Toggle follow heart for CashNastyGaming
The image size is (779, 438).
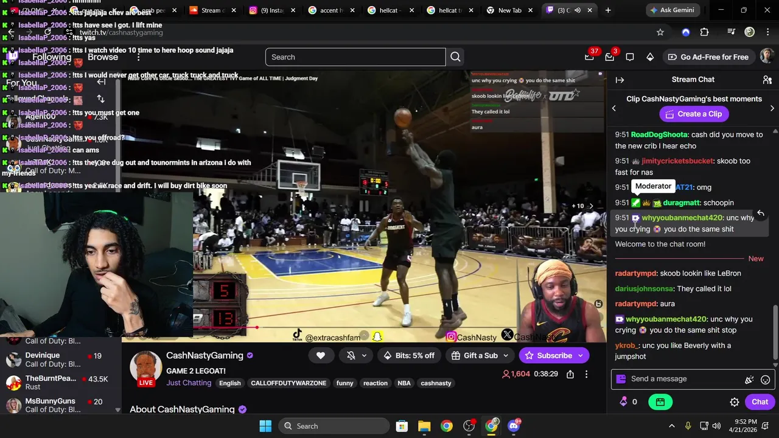coord(321,355)
